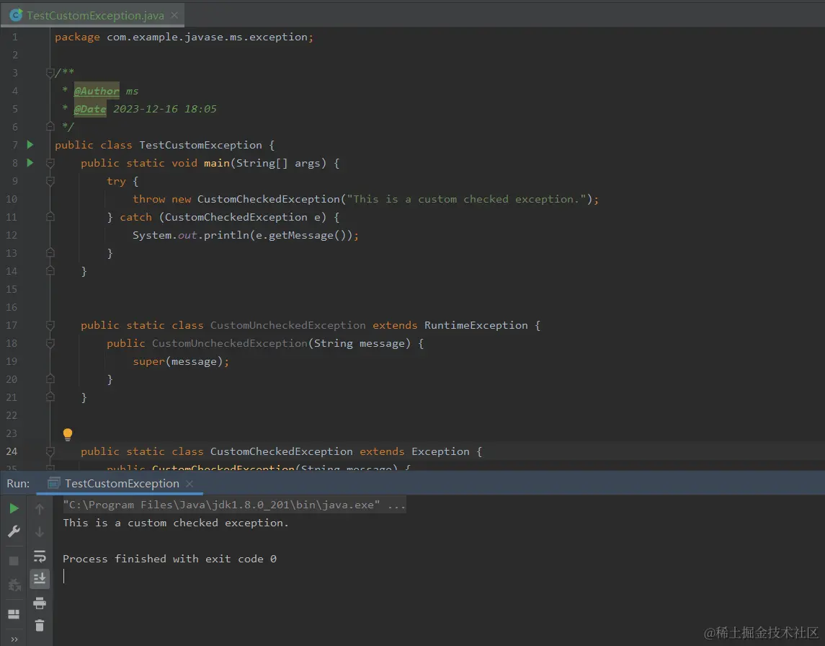Show more Run toolbar actions chevron

[x=14, y=640]
